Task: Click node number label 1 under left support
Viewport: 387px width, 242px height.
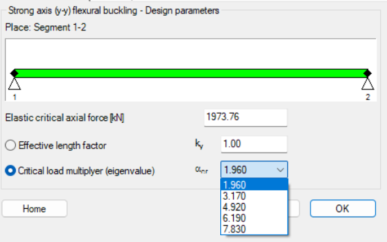Action: click(15, 97)
